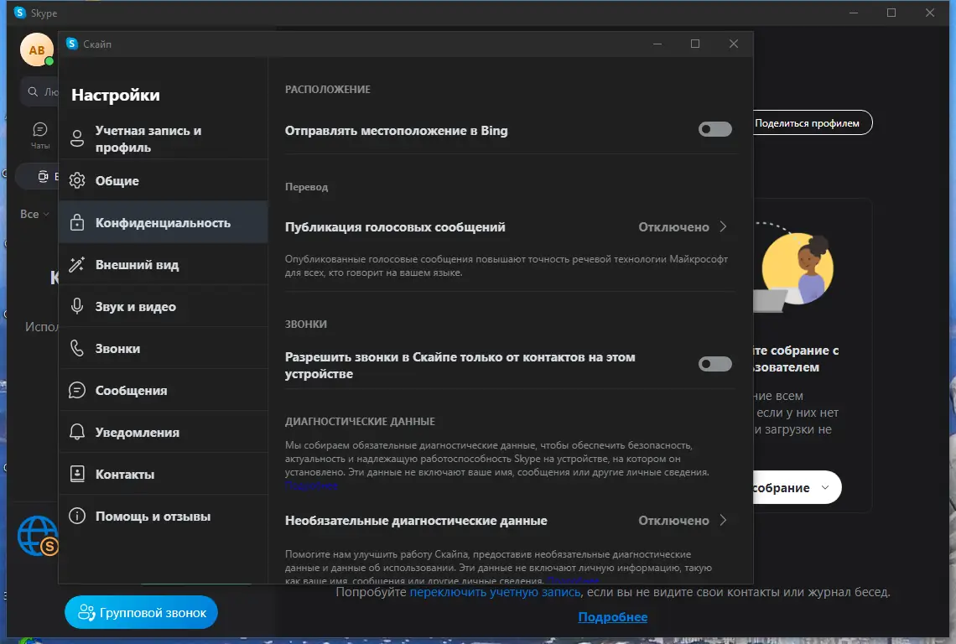Maximize the Скайп settings window
This screenshot has width=956, height=644.
[x=695, y=44]
